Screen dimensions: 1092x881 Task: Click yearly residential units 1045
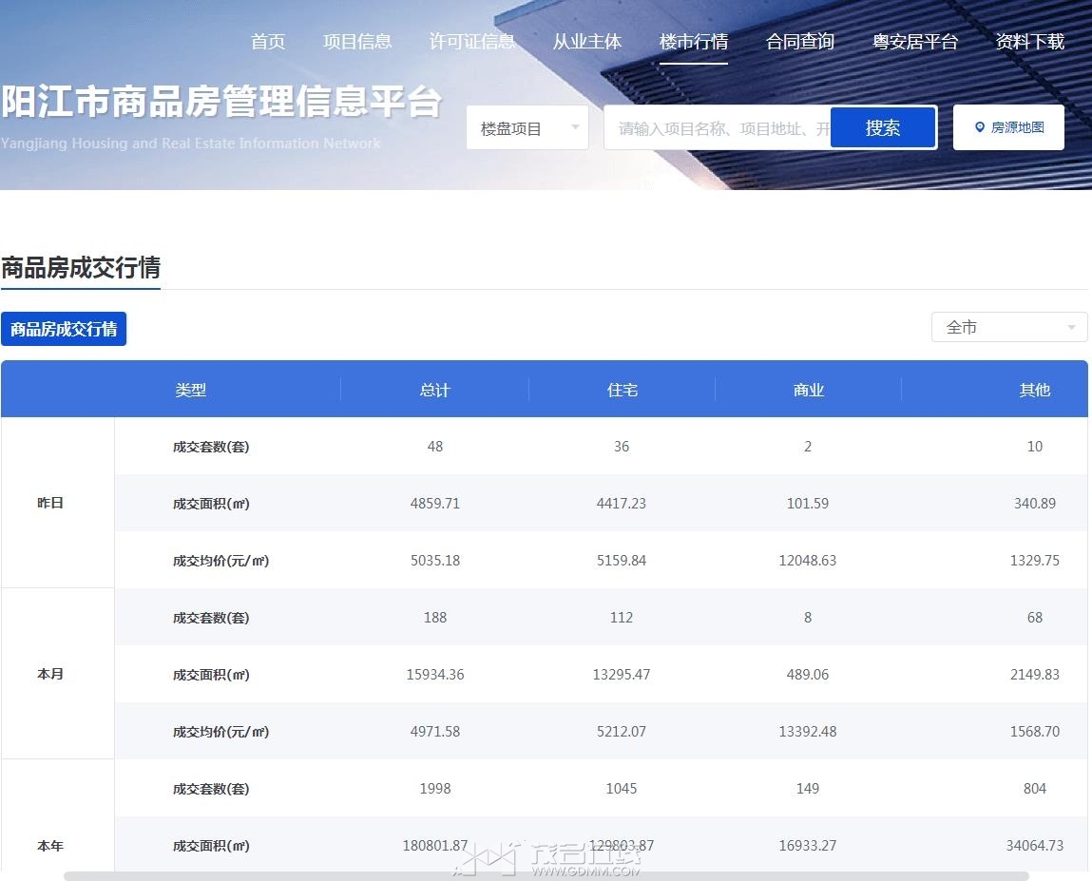pos(622,789)
